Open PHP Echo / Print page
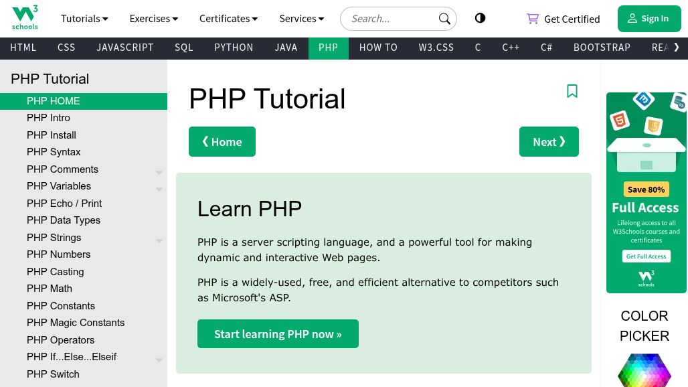The width and height of the screenshot is (688, 387). coord(84,204)
